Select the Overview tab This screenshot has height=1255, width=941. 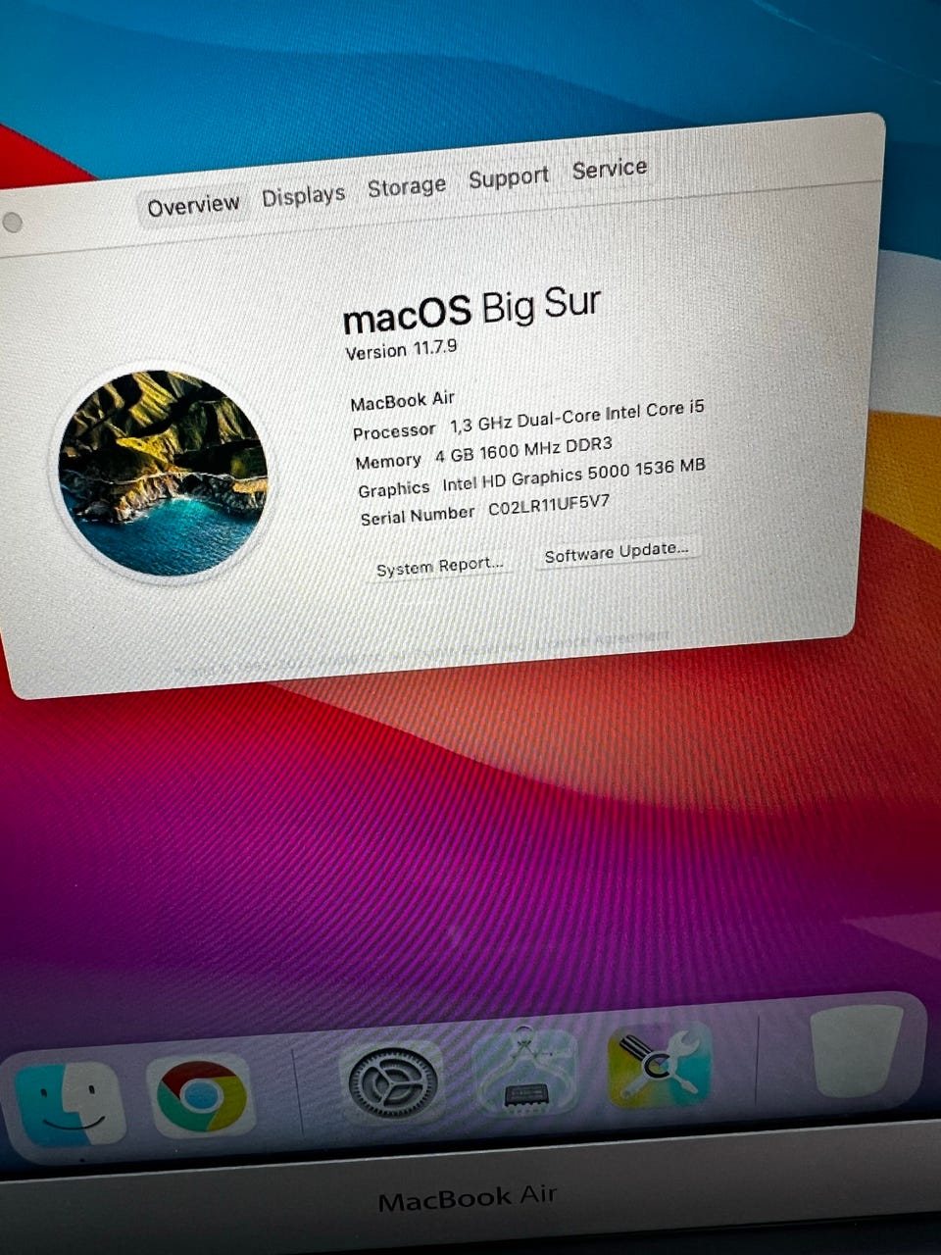(x=193, y=205)
